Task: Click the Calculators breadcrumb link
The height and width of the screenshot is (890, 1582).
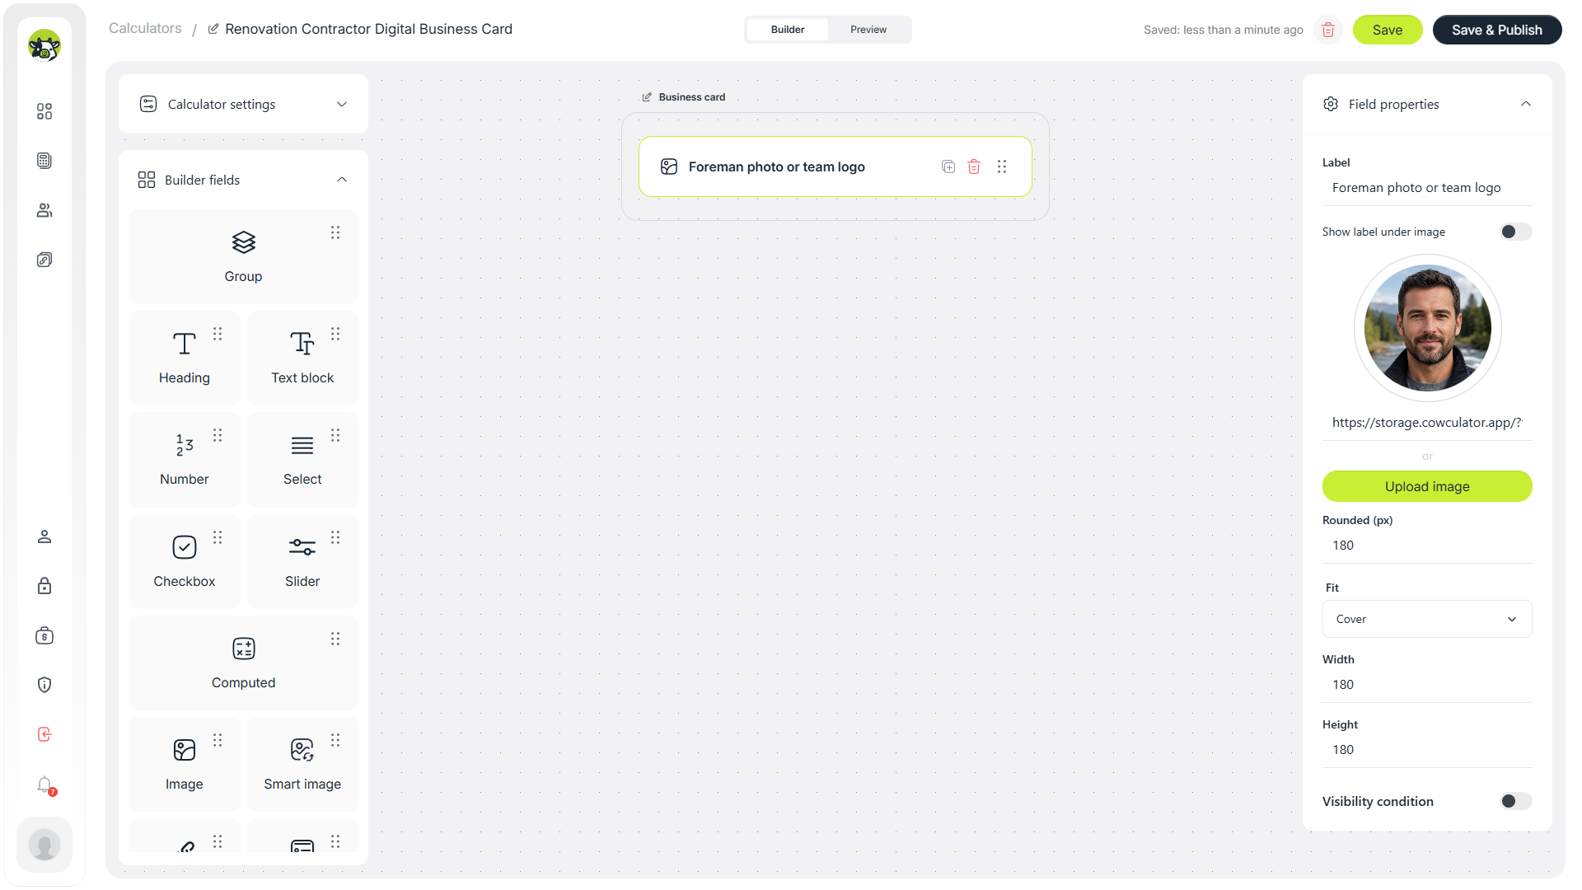Action: [x=145, y=28]
